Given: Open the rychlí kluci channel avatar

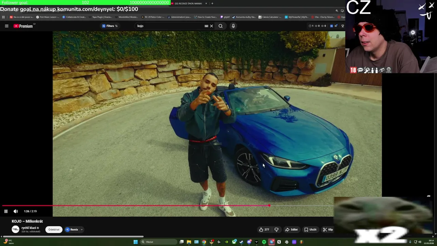Looking at the screenshot, I should pos(15,229).
